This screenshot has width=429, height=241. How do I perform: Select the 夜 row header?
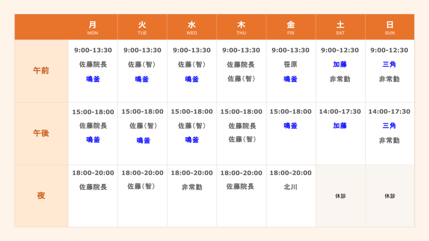[x=41, y=196]
